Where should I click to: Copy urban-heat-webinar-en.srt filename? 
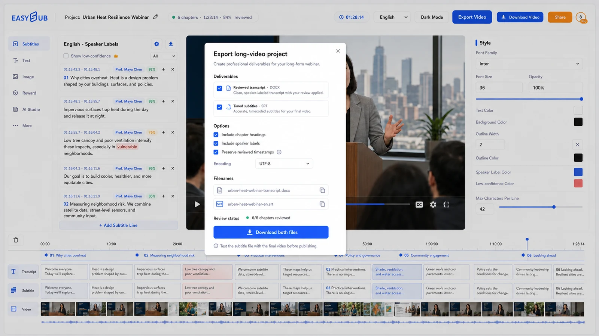(x=322, y=204)
